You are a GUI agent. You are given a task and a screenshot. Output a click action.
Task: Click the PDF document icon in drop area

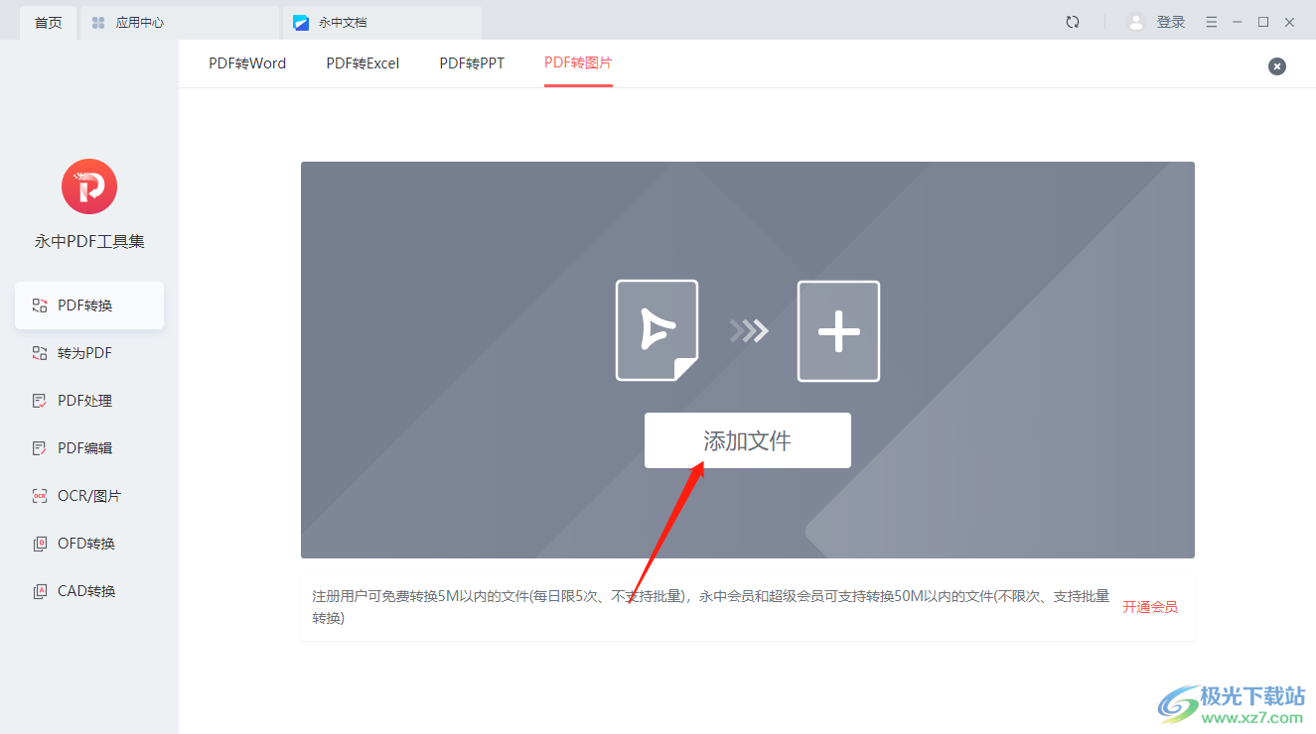coord(657,330)
